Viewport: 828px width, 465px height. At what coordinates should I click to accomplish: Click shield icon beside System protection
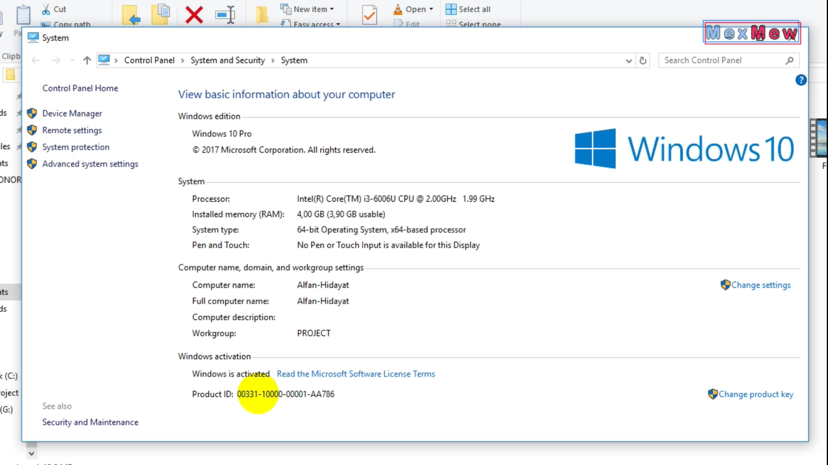click(x=32, y=147)
